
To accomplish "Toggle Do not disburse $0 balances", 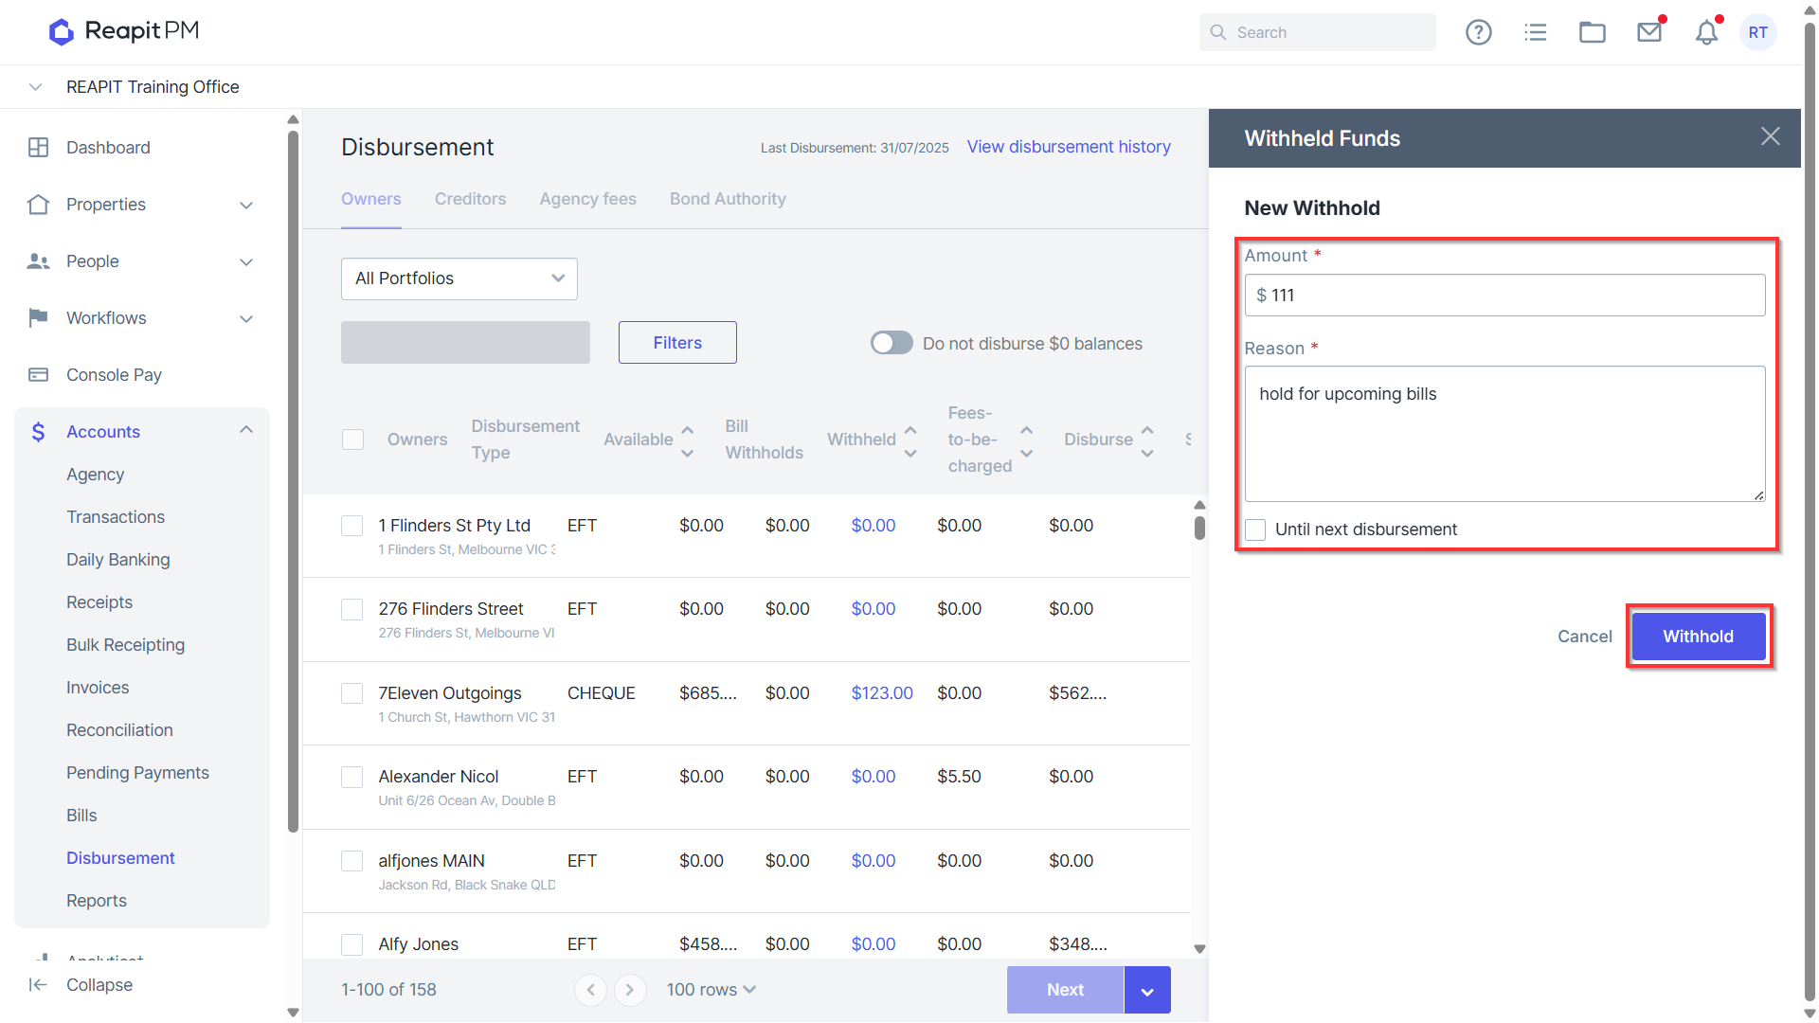I will point(891,343).
